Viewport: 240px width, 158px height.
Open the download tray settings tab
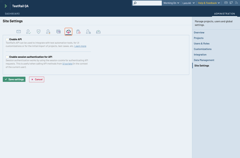98,32
